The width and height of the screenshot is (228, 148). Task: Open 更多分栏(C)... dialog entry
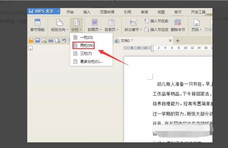click(91, 62)
